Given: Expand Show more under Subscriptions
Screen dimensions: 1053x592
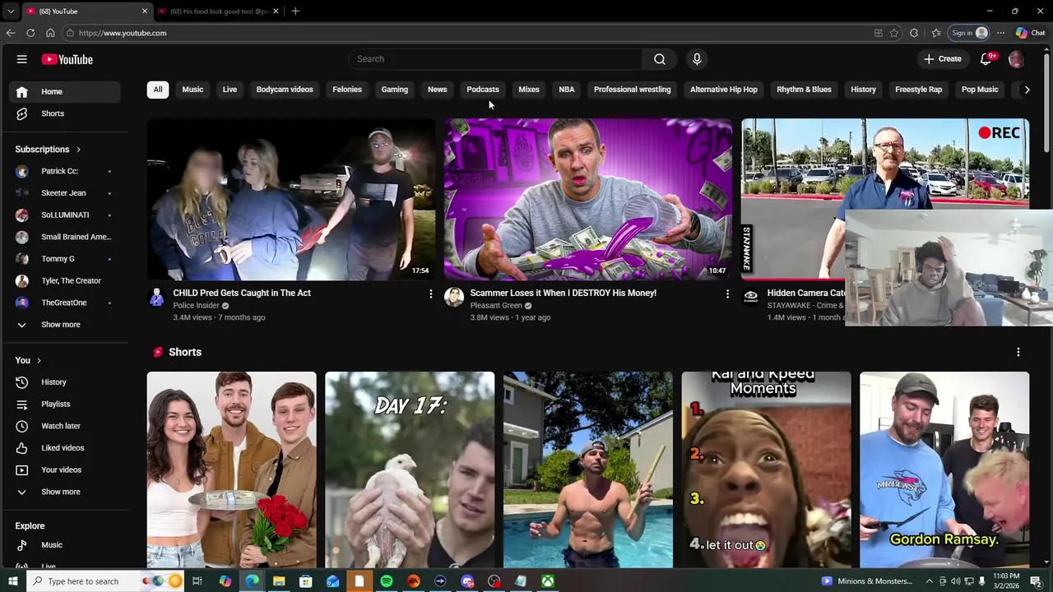Looking at the screenshot, I should coord(65,325).
